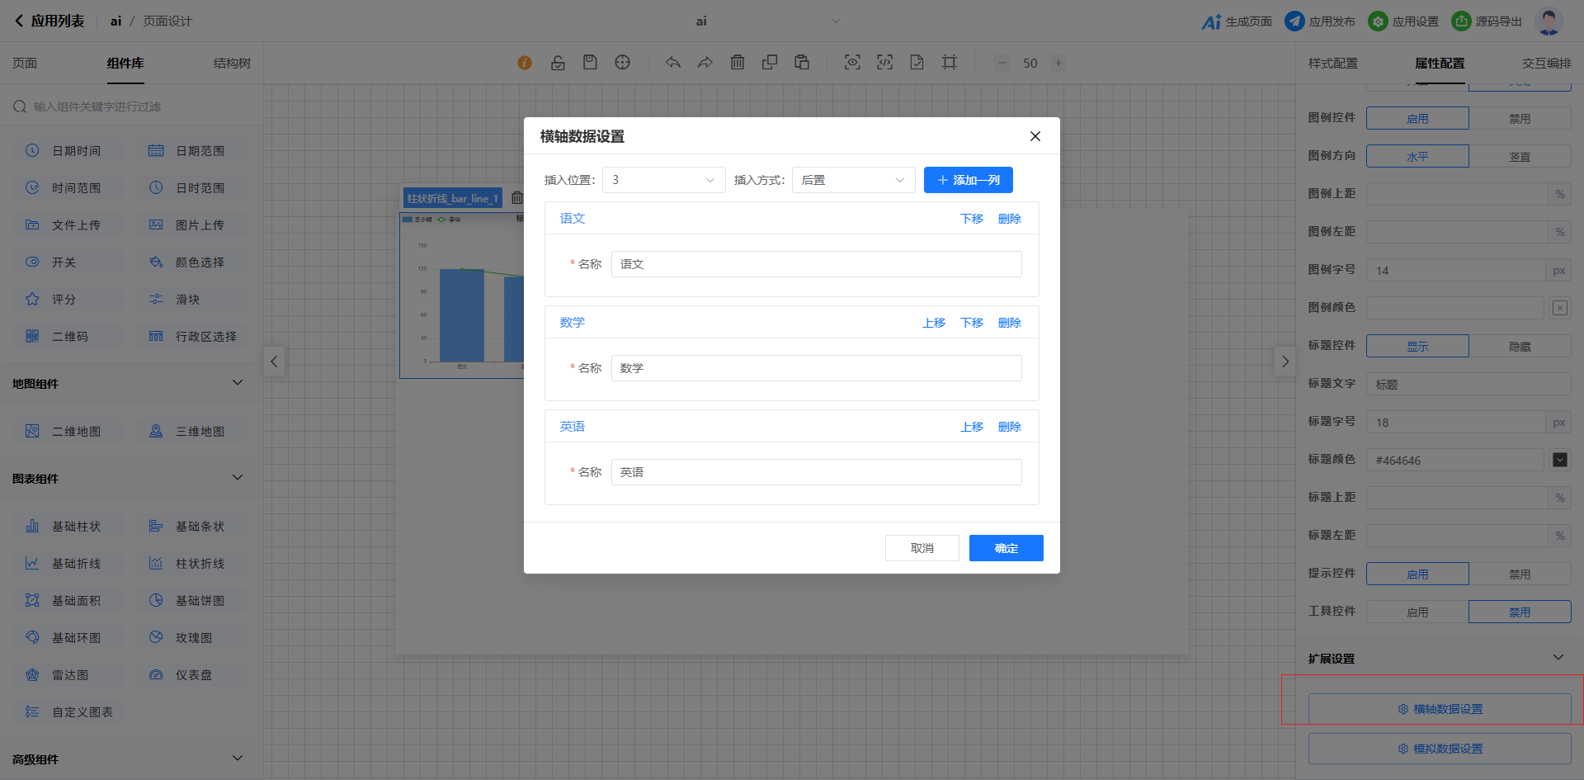Switch to the 样式配置 tab
The height and width of the screenshot is (780, 1584).
tap(1332, 64)
